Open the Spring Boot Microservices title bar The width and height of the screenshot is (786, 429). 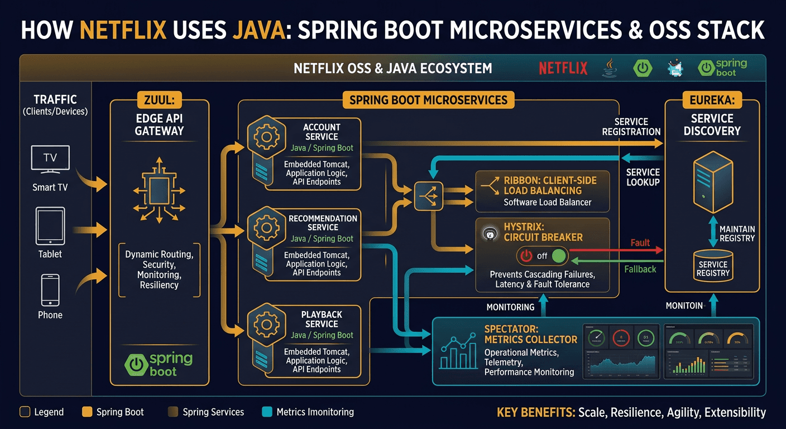[428, 100]
